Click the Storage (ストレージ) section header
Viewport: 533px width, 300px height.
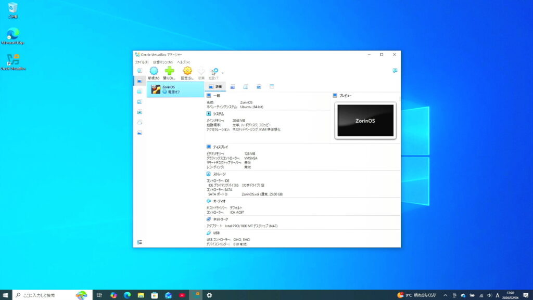tap(219, 174)
